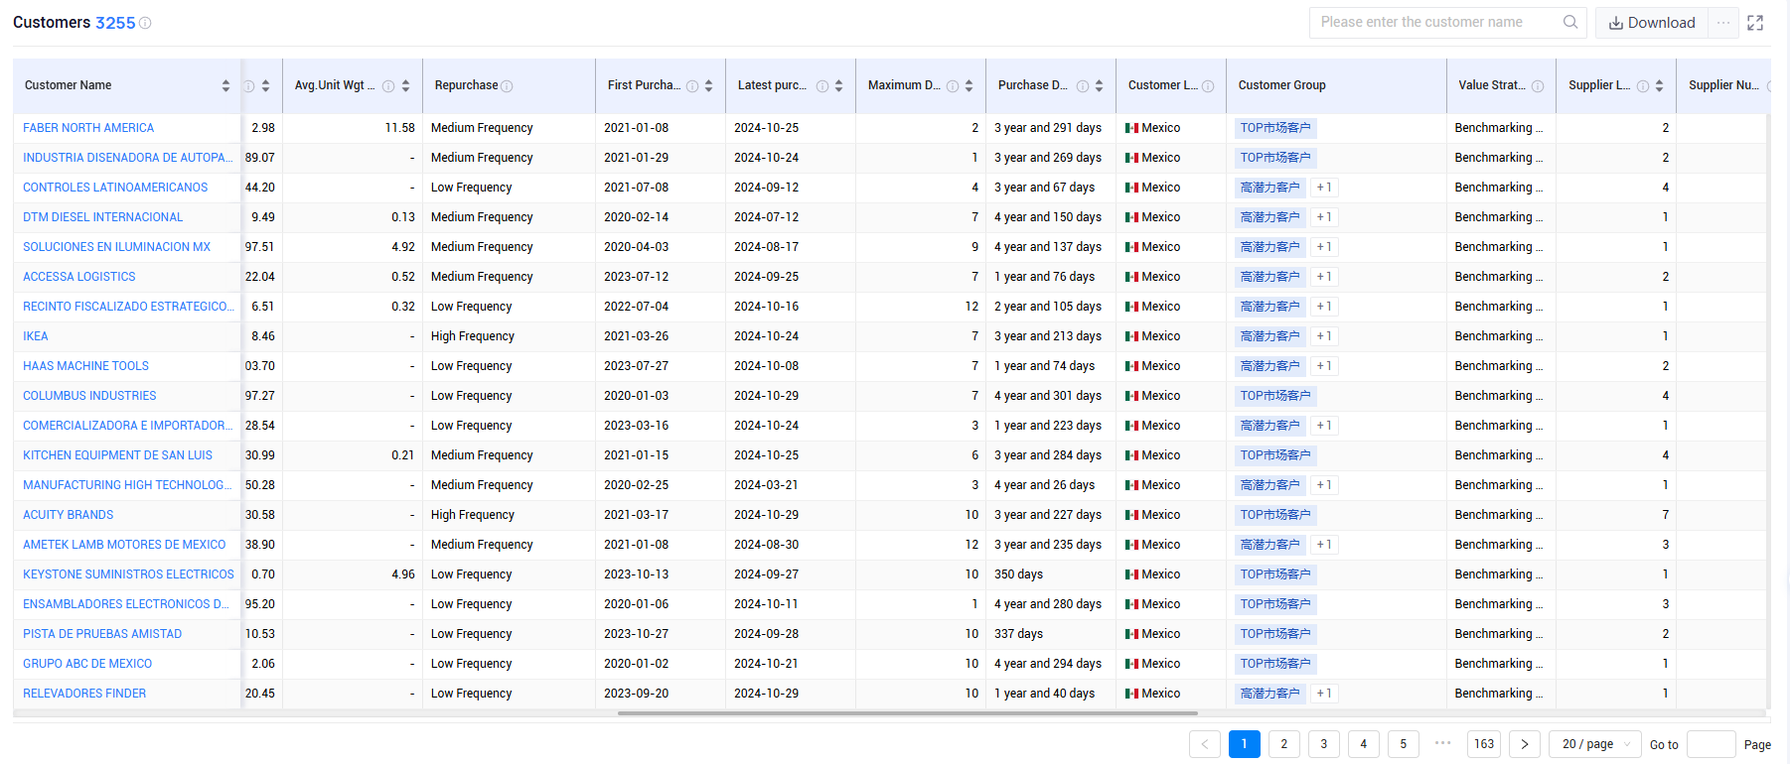The image size is (1790, 764).
Task: Click info icon on Latest purchase column
Action: [x=822, y=86]
